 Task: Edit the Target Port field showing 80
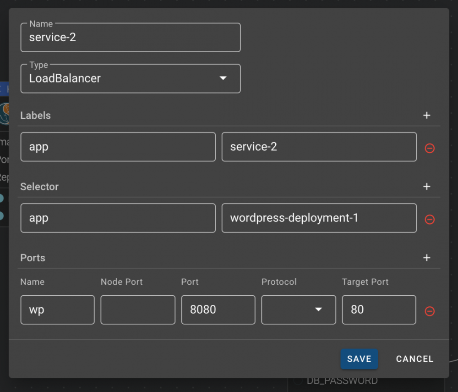click(378, 310)
